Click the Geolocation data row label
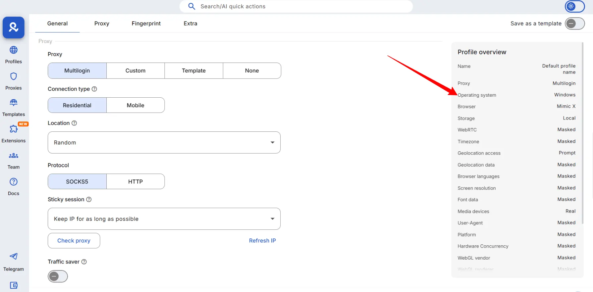593x292 pixels. pyautogui.click(x=476, y=165)
